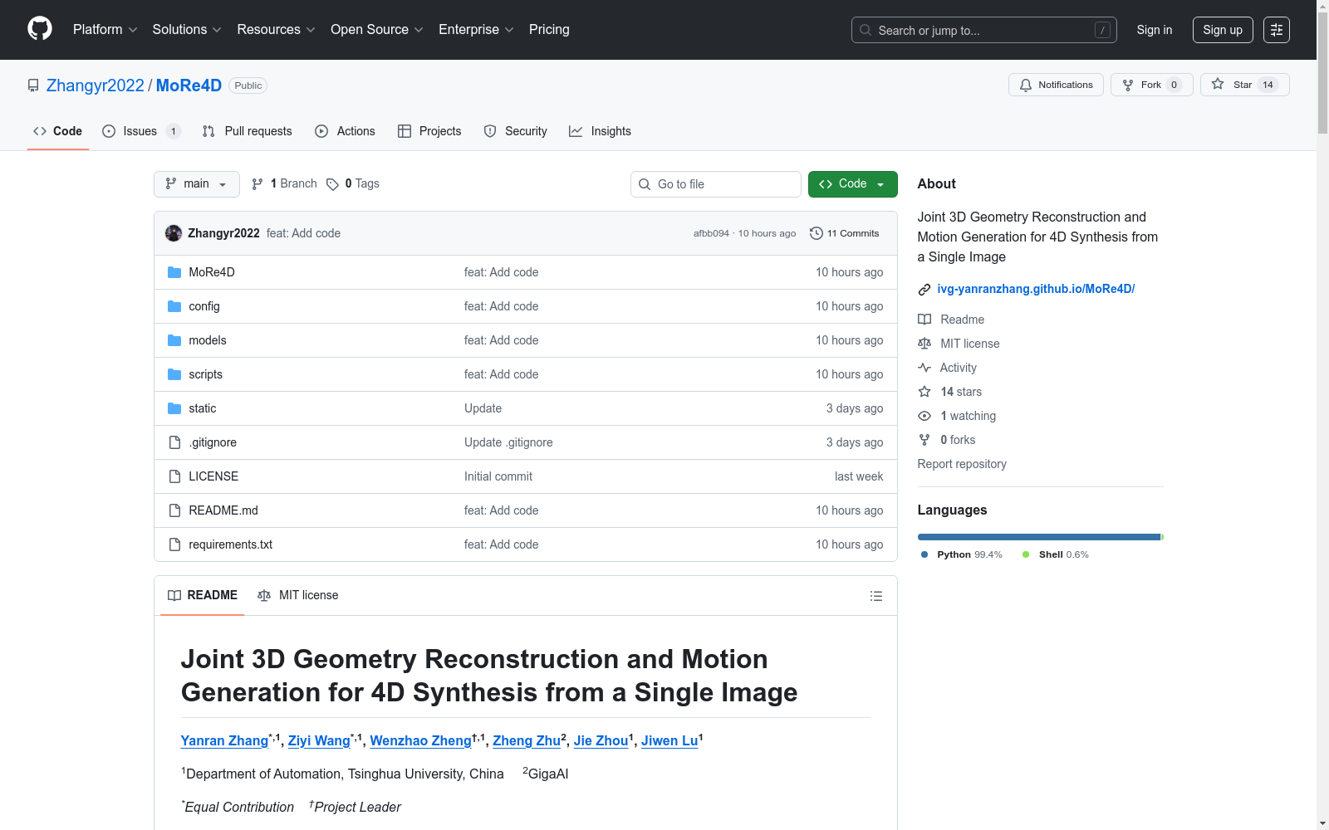
Task: Open the outline icon in README header
Action: tap(875, 596)
